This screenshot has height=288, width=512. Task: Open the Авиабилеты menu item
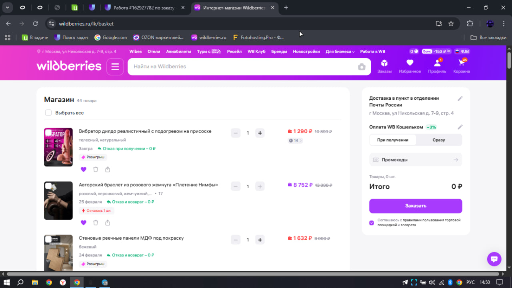coord(178,51)
